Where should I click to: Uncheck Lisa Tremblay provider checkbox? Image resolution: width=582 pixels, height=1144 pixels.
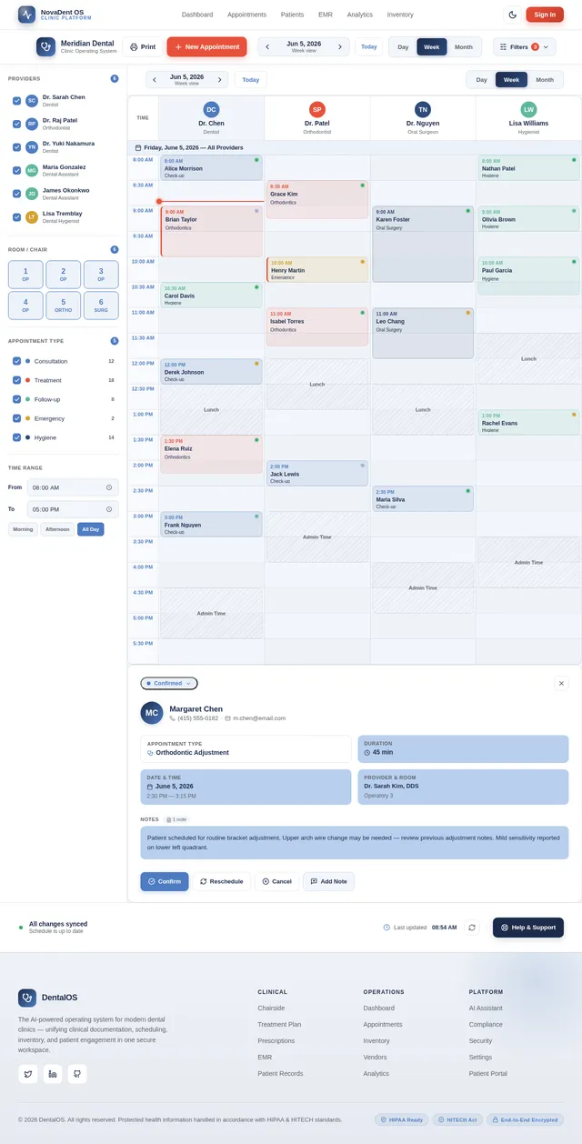(x=16, y=216)
